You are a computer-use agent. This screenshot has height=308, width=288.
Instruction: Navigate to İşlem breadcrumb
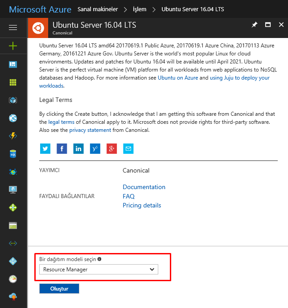pos(140,9)
